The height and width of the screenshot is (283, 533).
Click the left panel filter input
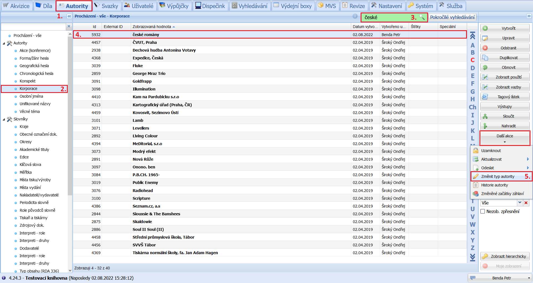[x=34, y=26]
